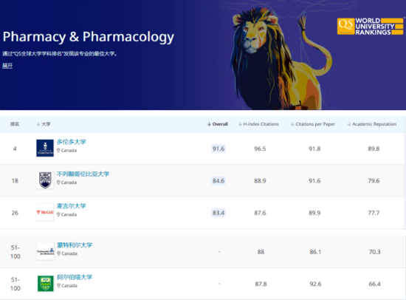Expand description with 展开 link
Screen dimensions: 406x300
(7, 66)
